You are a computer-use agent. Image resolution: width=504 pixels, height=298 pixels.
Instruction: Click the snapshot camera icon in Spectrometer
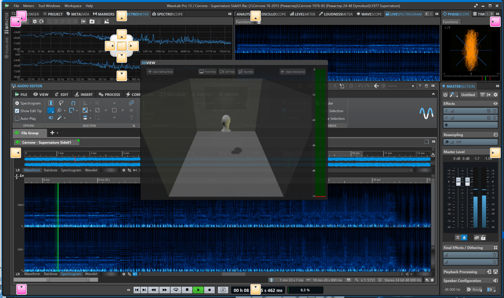[x=92, y=21]
